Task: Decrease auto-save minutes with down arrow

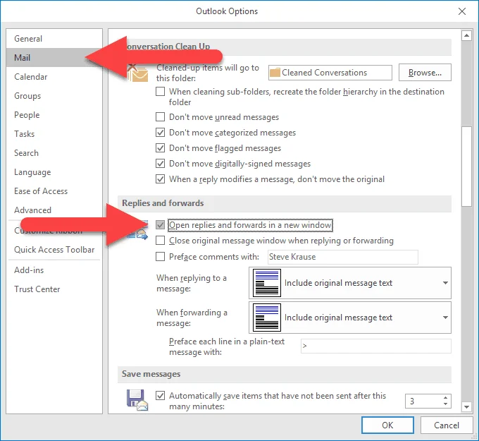Action: pos(445,404)
